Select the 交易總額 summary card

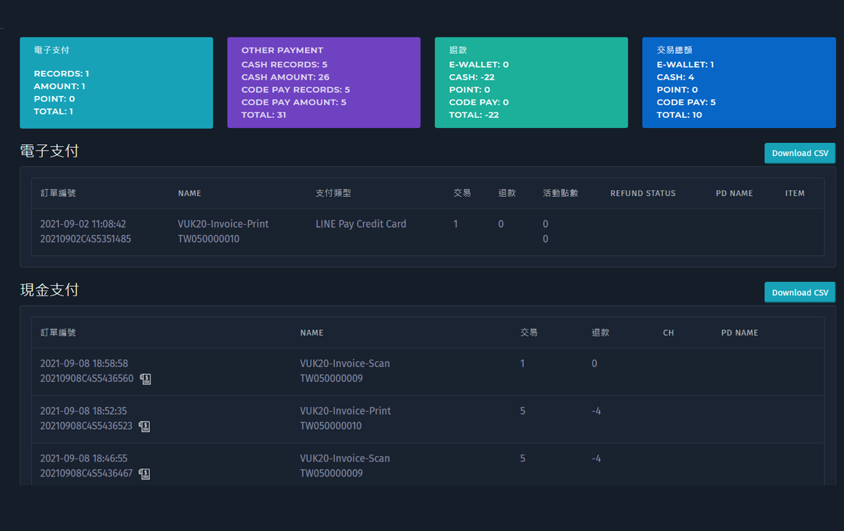point(738,82)
